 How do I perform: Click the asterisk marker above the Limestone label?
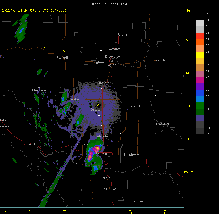(x=39, y=88)
